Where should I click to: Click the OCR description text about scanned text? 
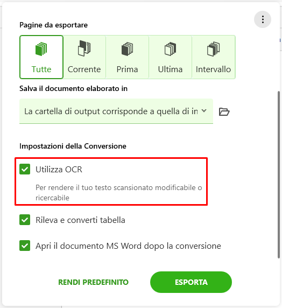pos(118,193)
